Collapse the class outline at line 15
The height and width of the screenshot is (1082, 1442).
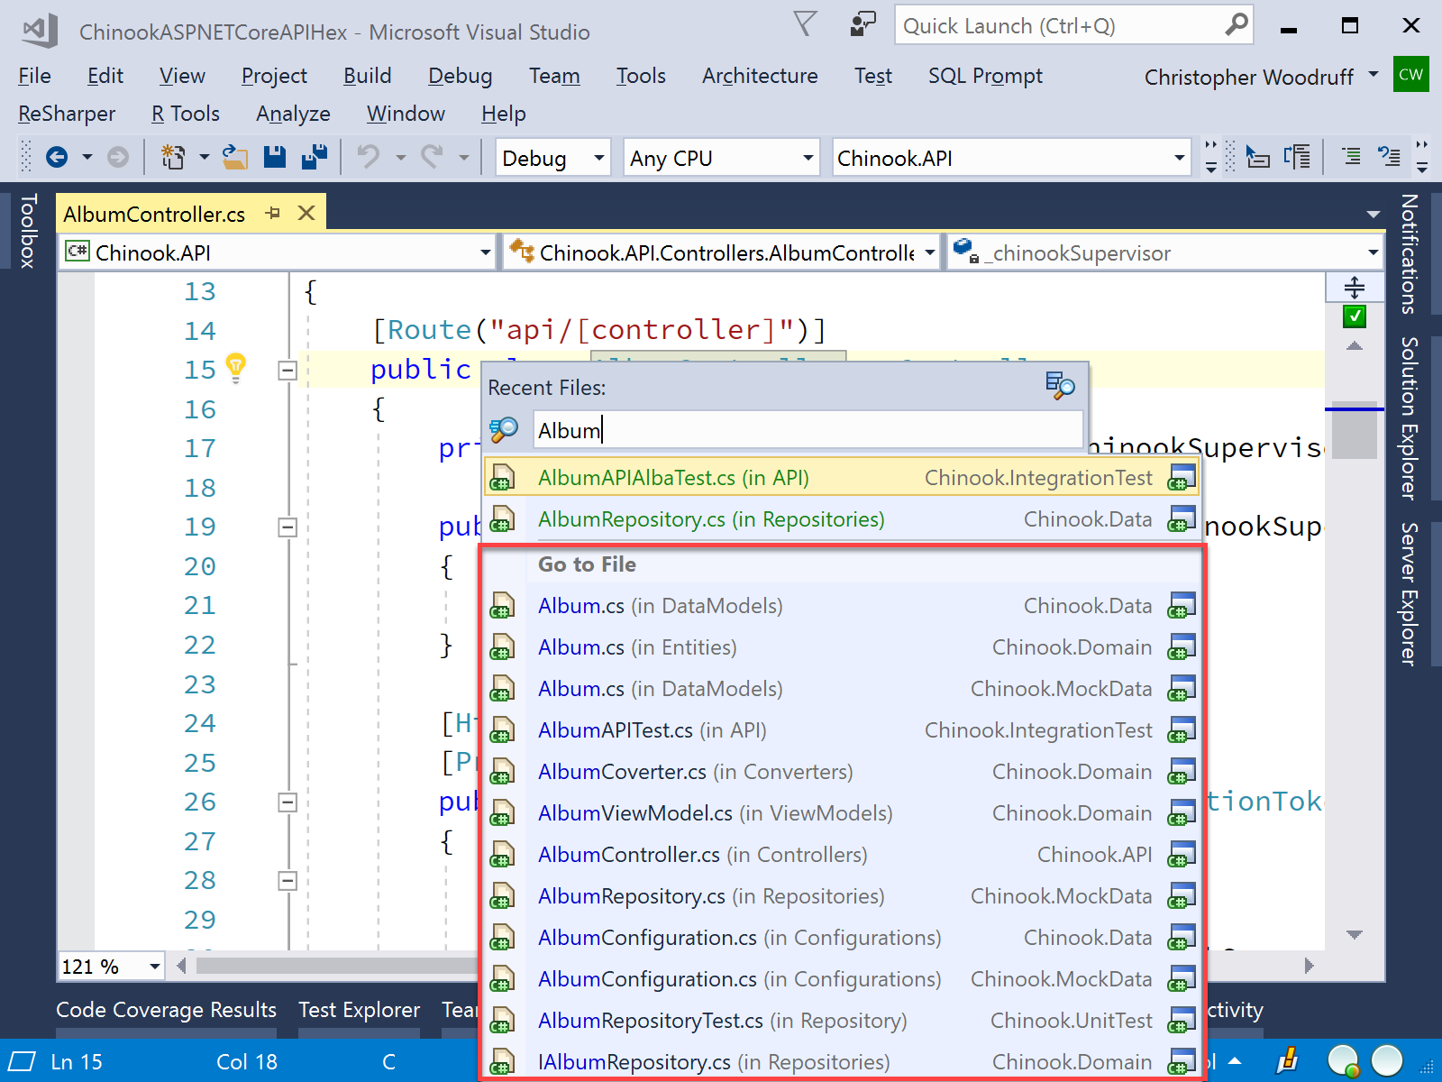pos(287,370)
